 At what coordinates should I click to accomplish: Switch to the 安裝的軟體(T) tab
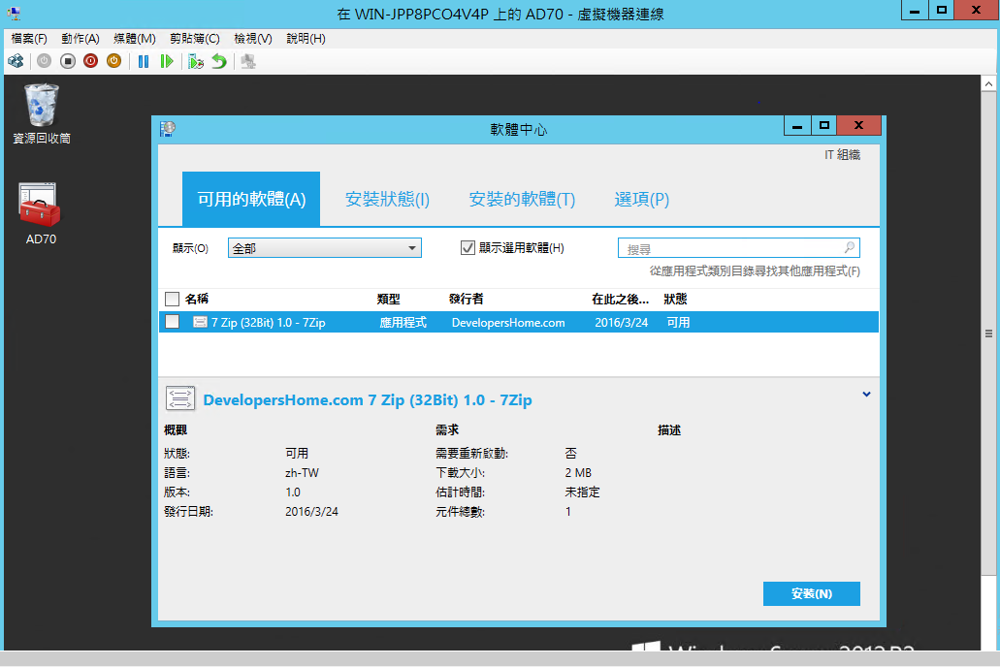pyautogui.click(x=522, y=199)
